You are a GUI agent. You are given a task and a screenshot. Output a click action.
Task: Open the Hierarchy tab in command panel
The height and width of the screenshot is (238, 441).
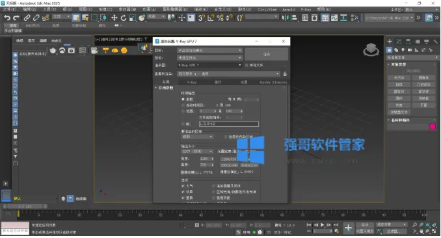408,42
